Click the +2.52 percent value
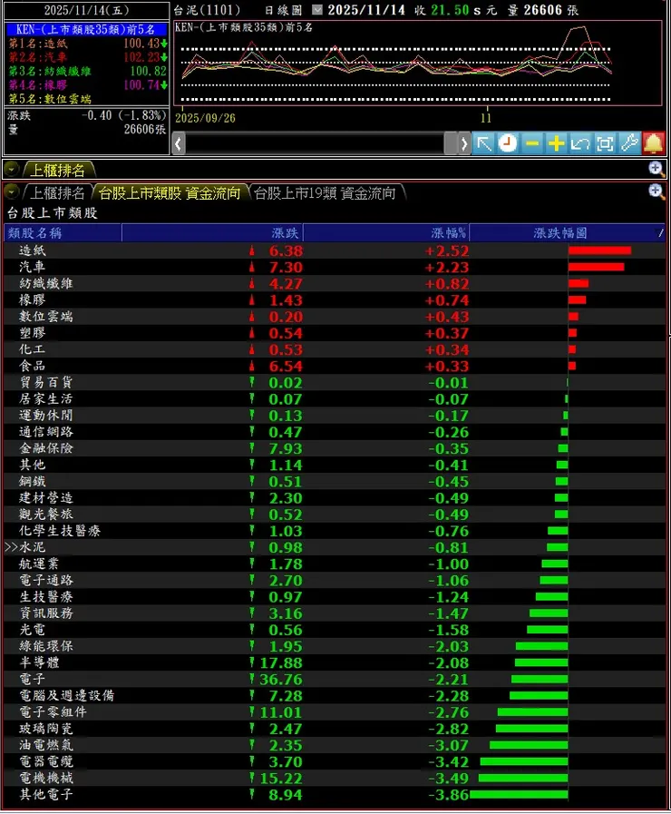Viewport: 671px width, 814px height. point(446,251)
